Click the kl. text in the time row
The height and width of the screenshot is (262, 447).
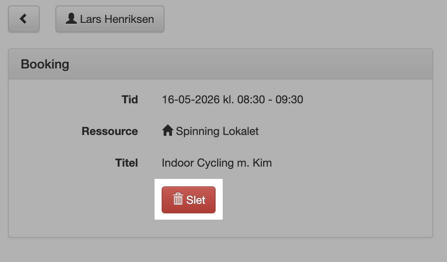[x=228, y=100]
